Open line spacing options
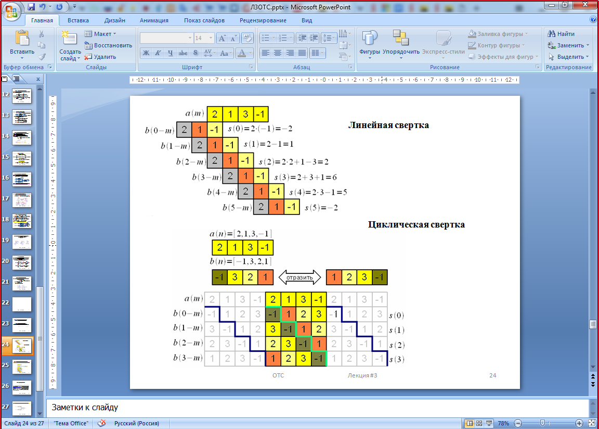The image size is (599, 429). (329, 38)
